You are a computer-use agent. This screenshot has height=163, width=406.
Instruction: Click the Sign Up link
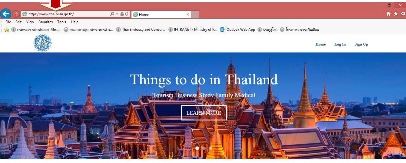point(361,44)
